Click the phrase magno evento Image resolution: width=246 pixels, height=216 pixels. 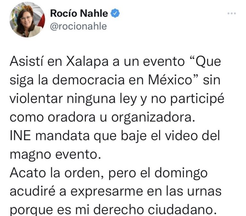(x=55, y=155)
